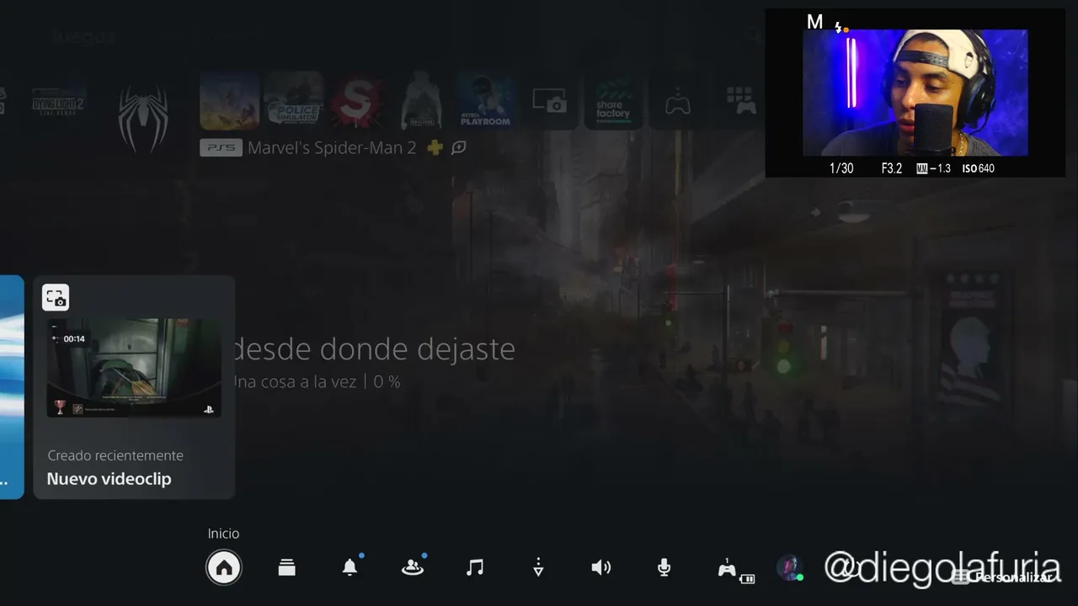Image resolution: width=1078 pixels, height=606 pixels.
Task: Open the Nuevo videoclip card thumbnail
Action: (134, 368)
